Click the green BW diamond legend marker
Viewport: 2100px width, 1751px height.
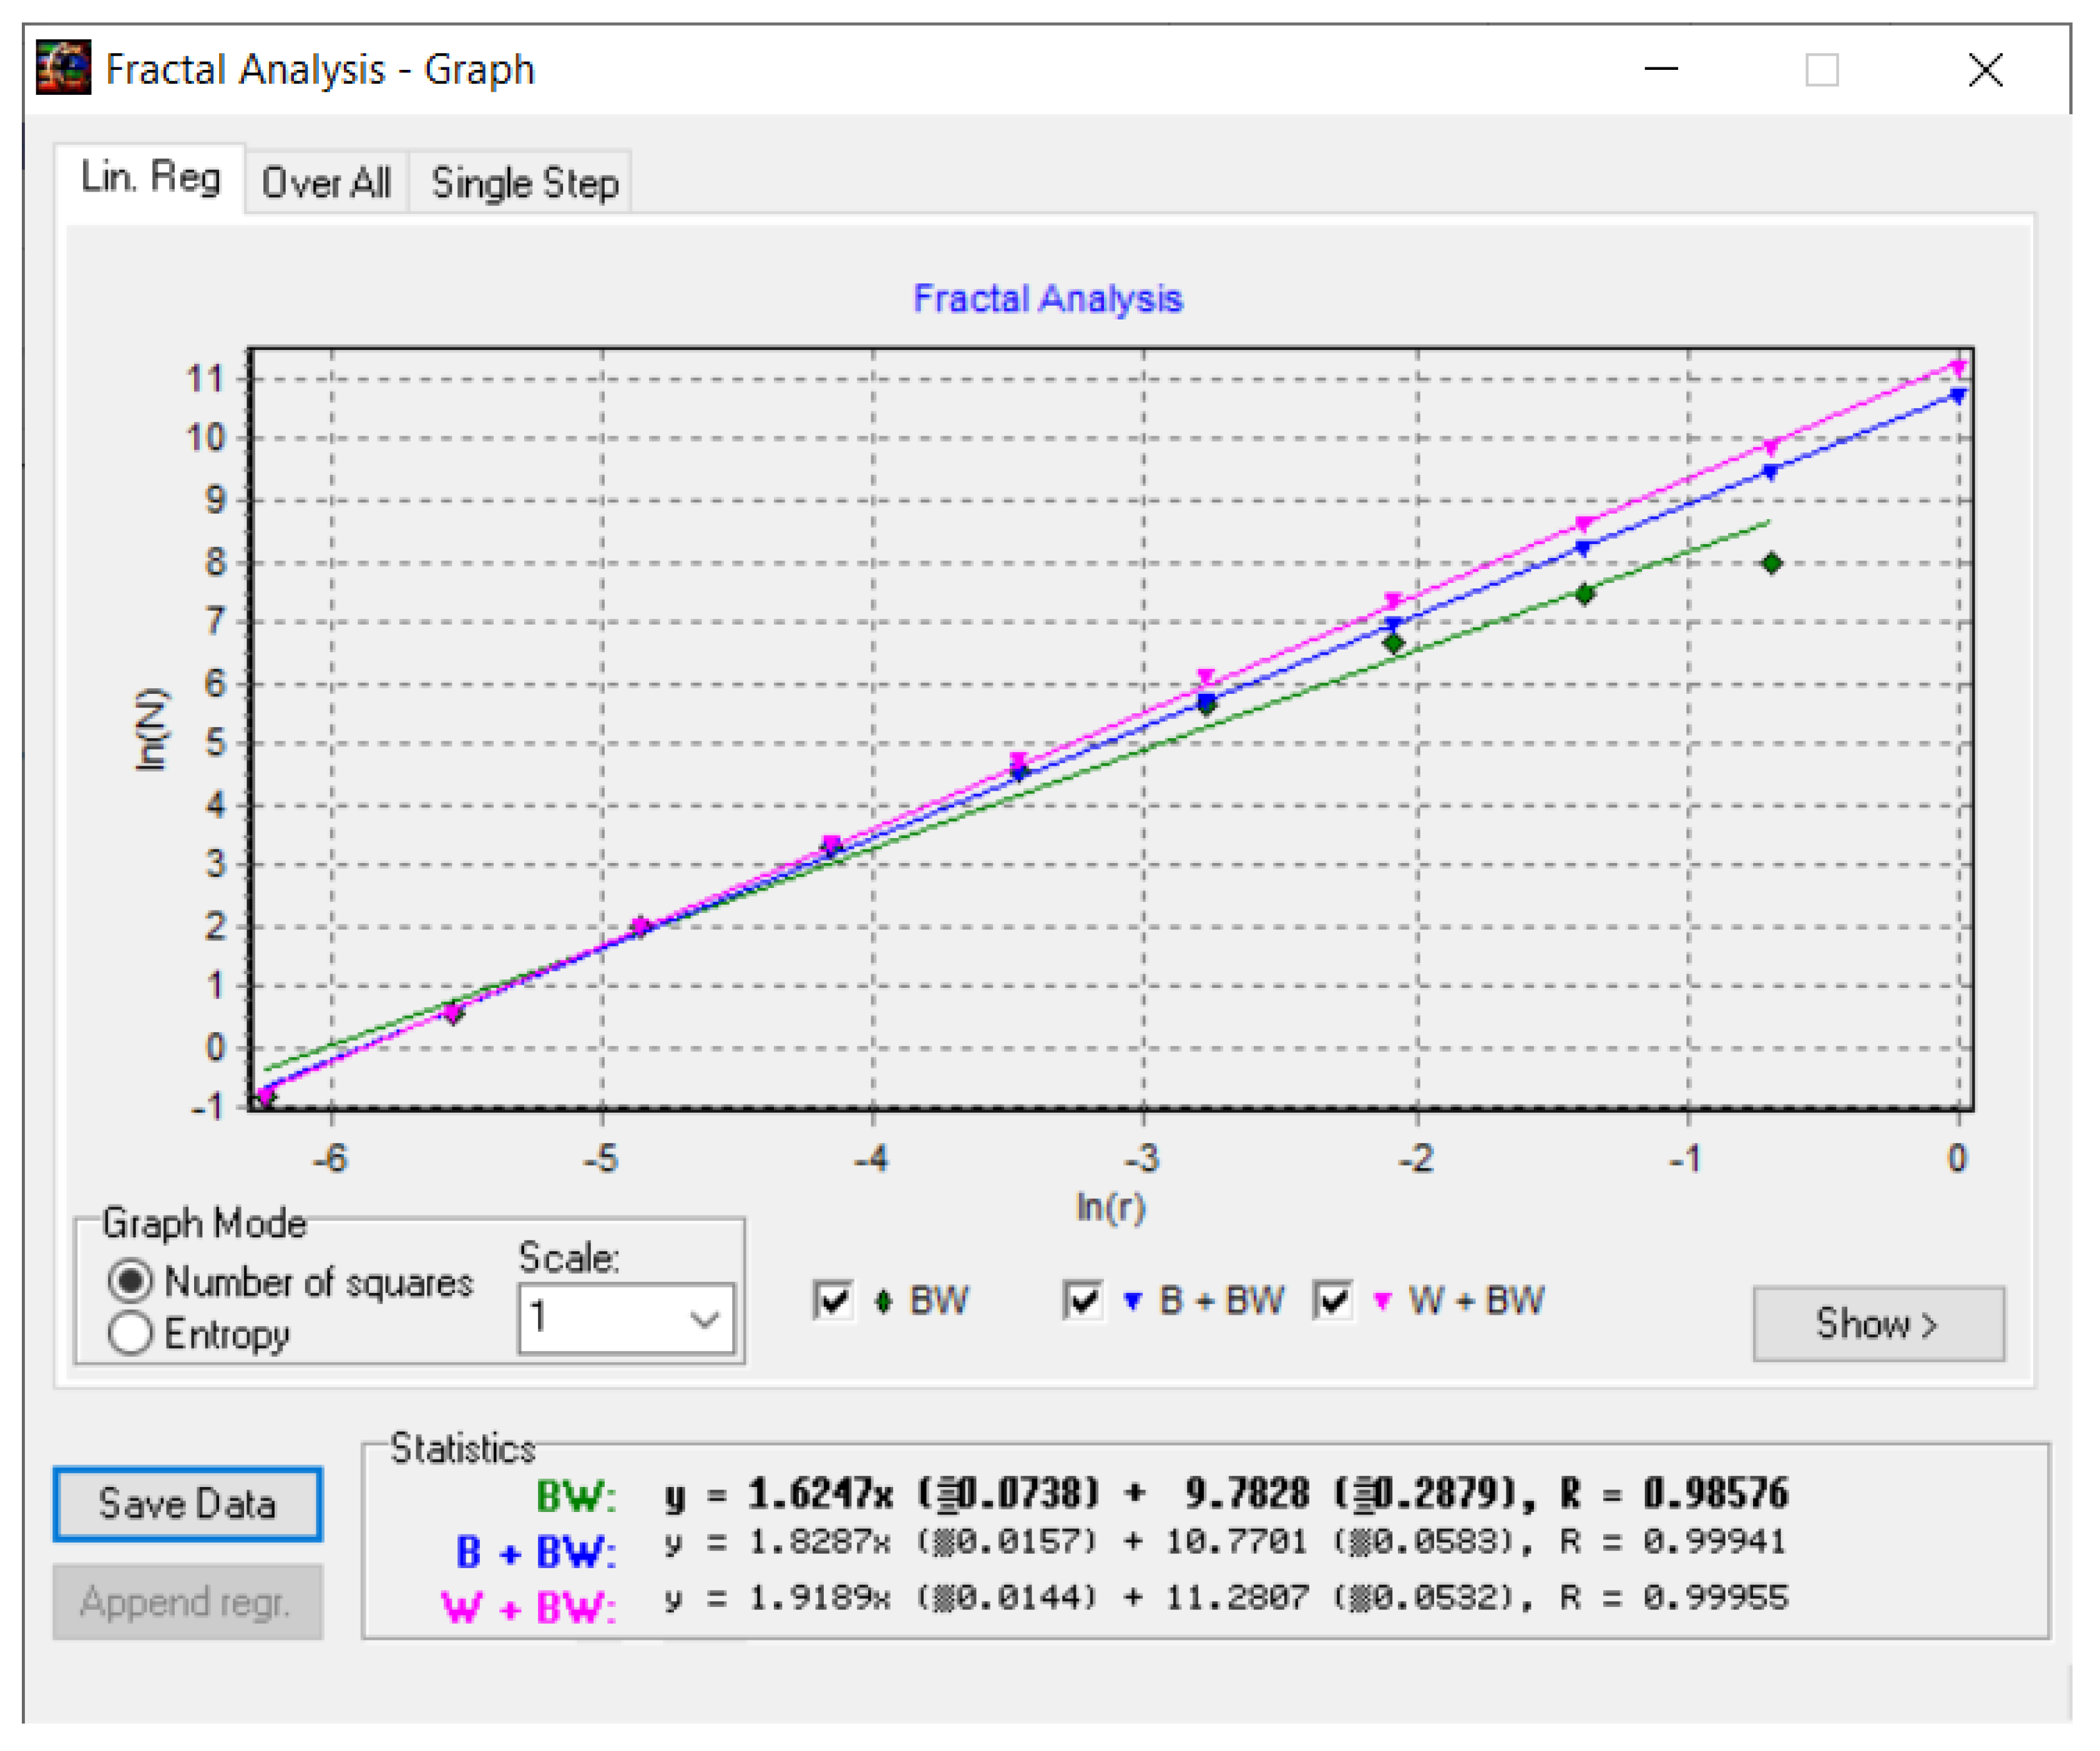coord(882,1301)
